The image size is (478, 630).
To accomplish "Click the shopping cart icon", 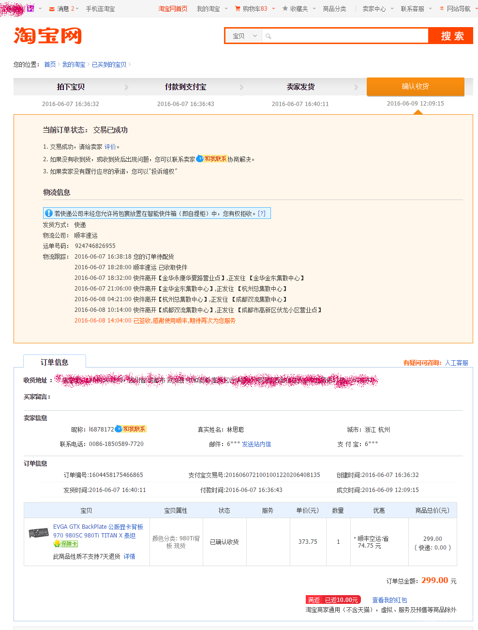I will pos(238,8).
